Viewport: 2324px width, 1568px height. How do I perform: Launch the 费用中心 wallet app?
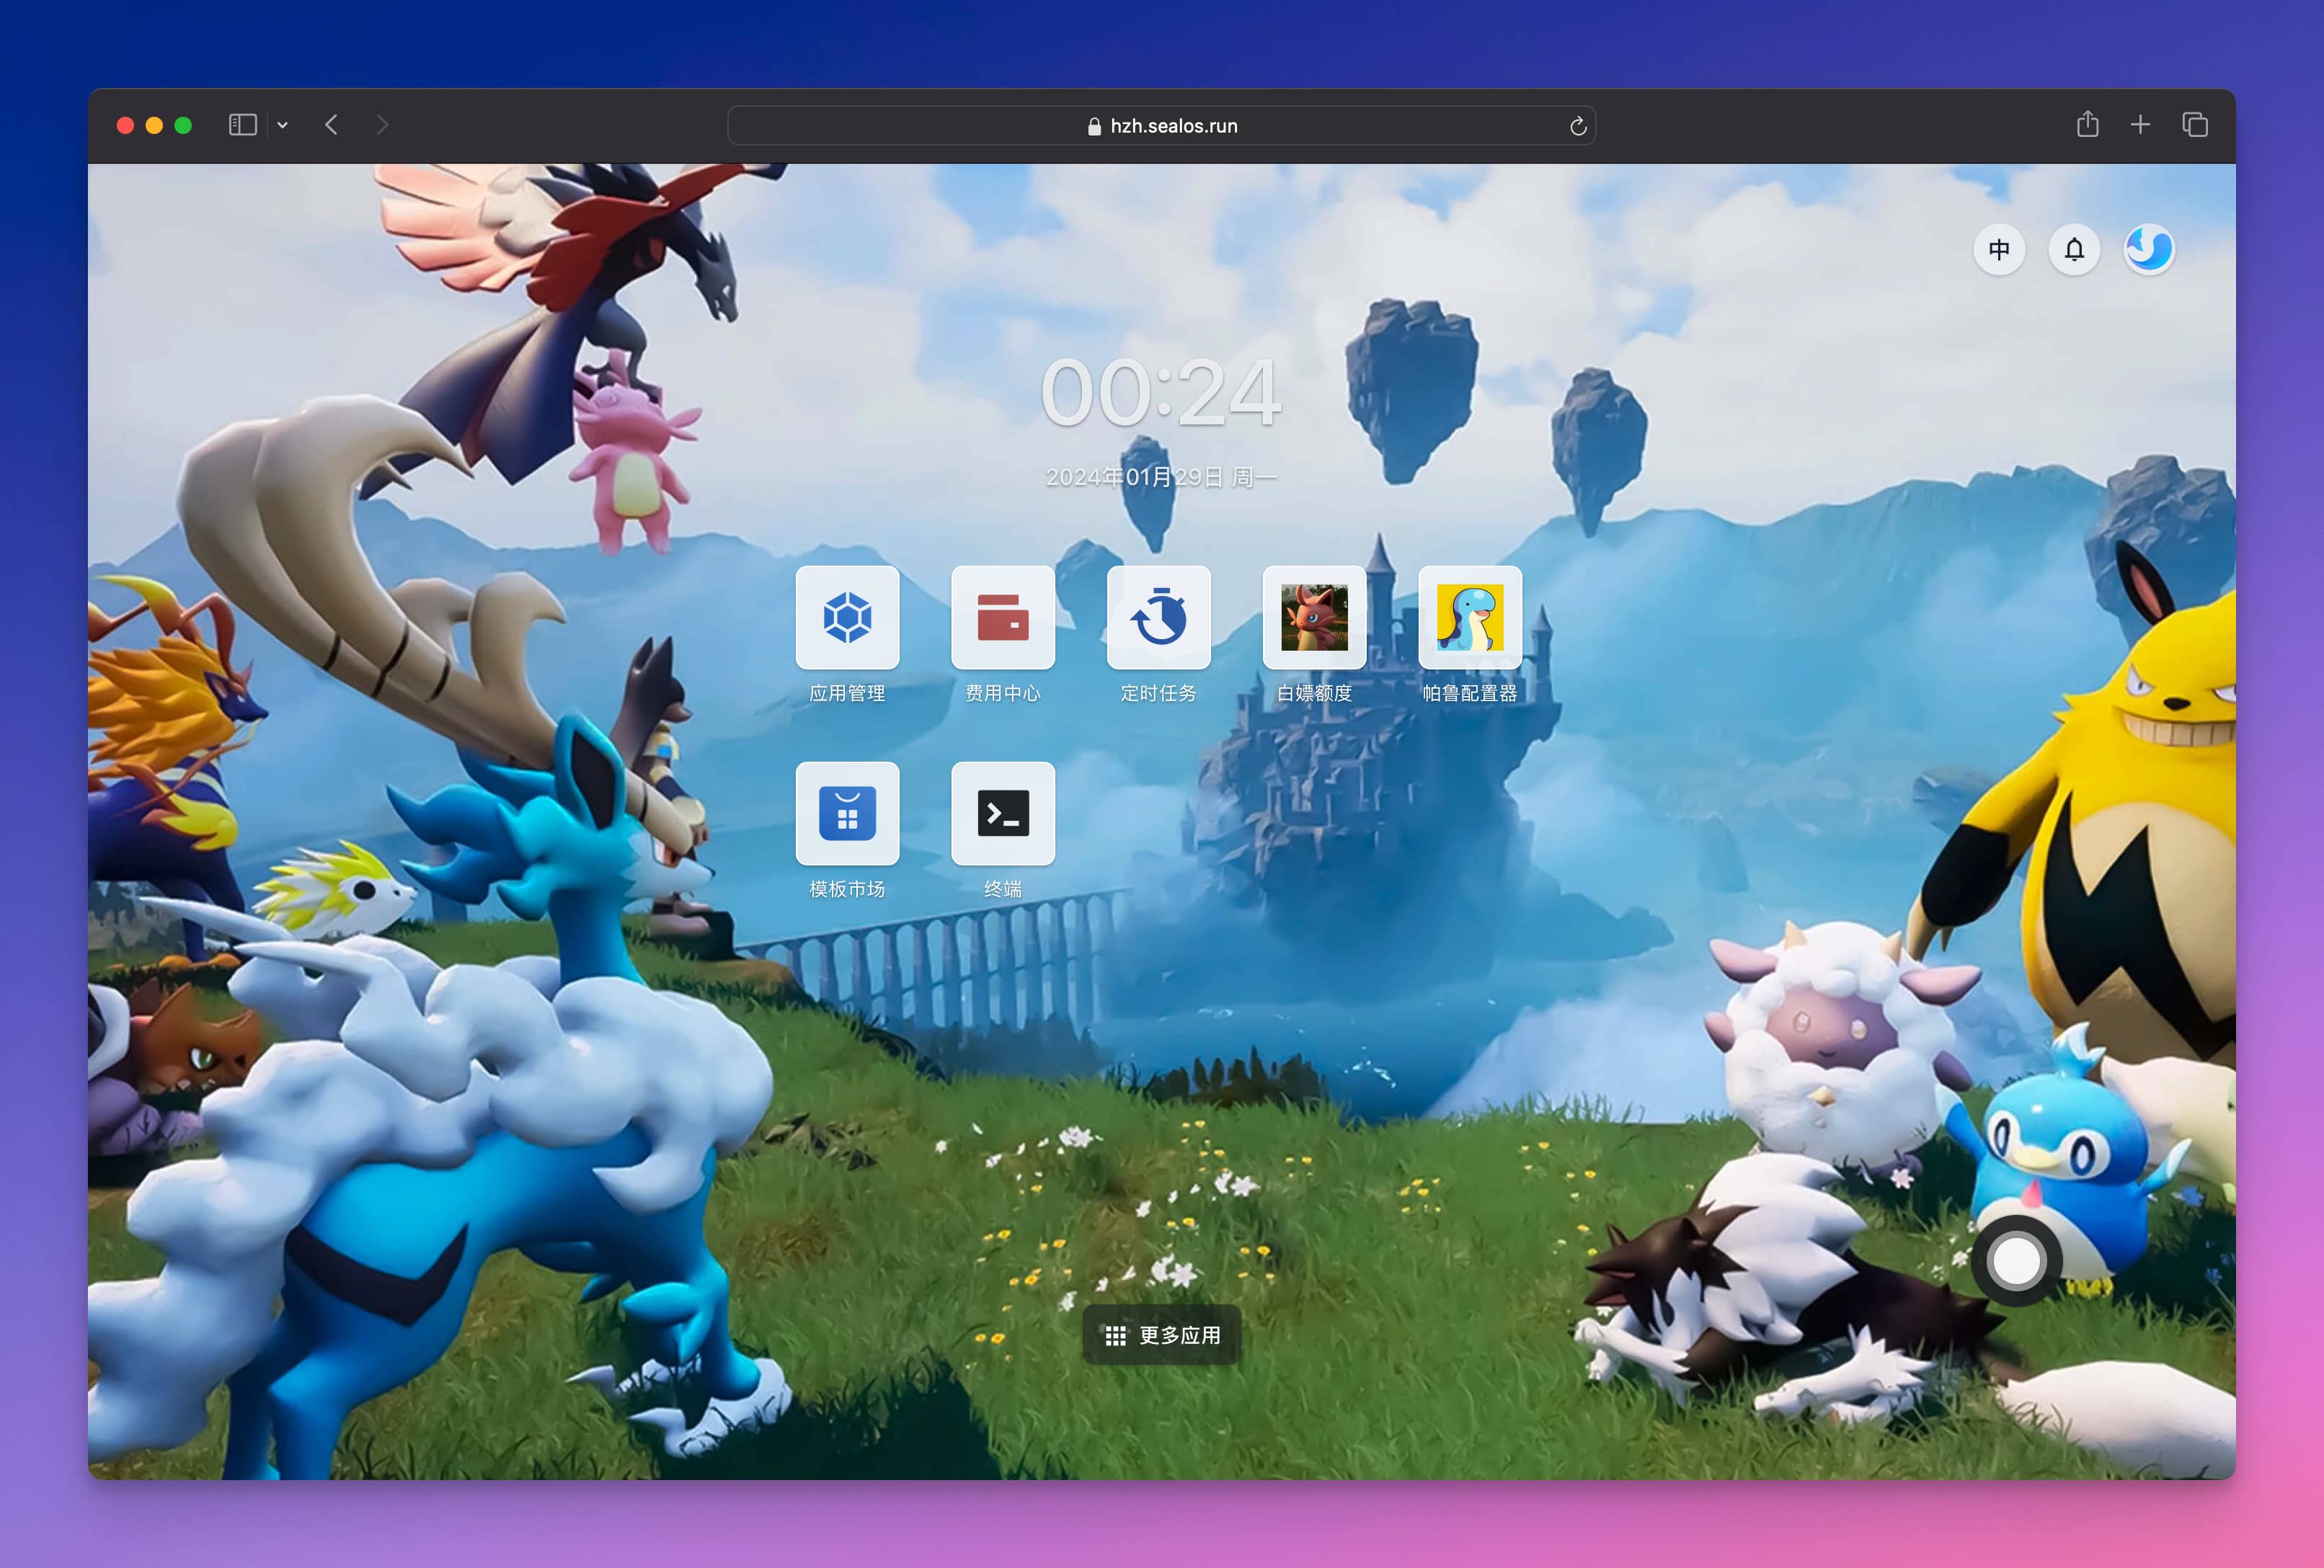pyautogui.click(x=1002, y=618)
